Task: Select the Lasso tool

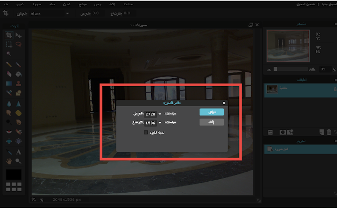Action: pyautogui.click(x=18, y=45)
